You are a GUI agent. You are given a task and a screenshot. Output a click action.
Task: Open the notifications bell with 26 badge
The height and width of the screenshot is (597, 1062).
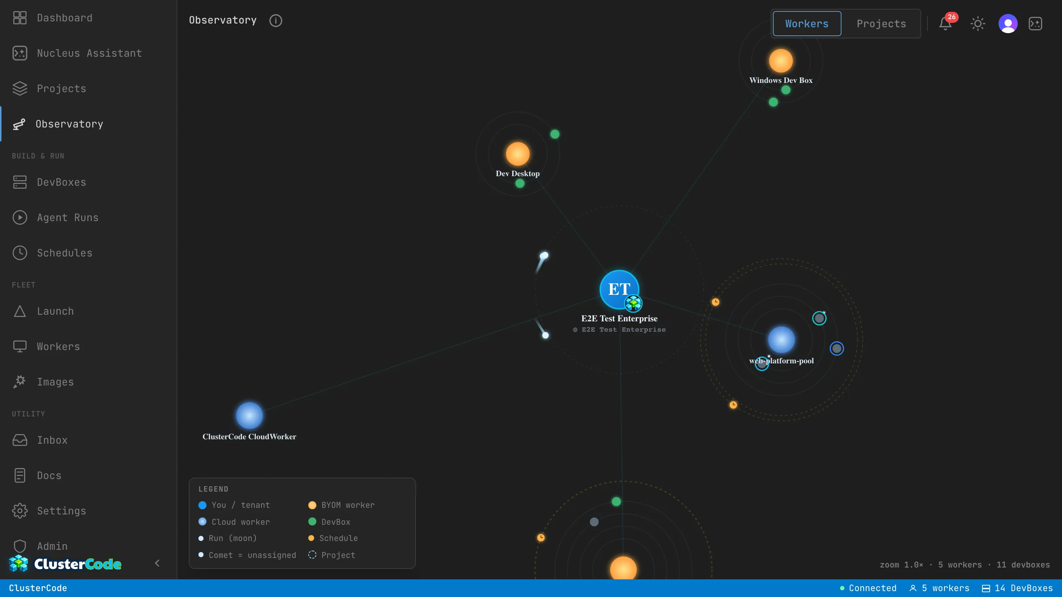click(x=946, y=24)
